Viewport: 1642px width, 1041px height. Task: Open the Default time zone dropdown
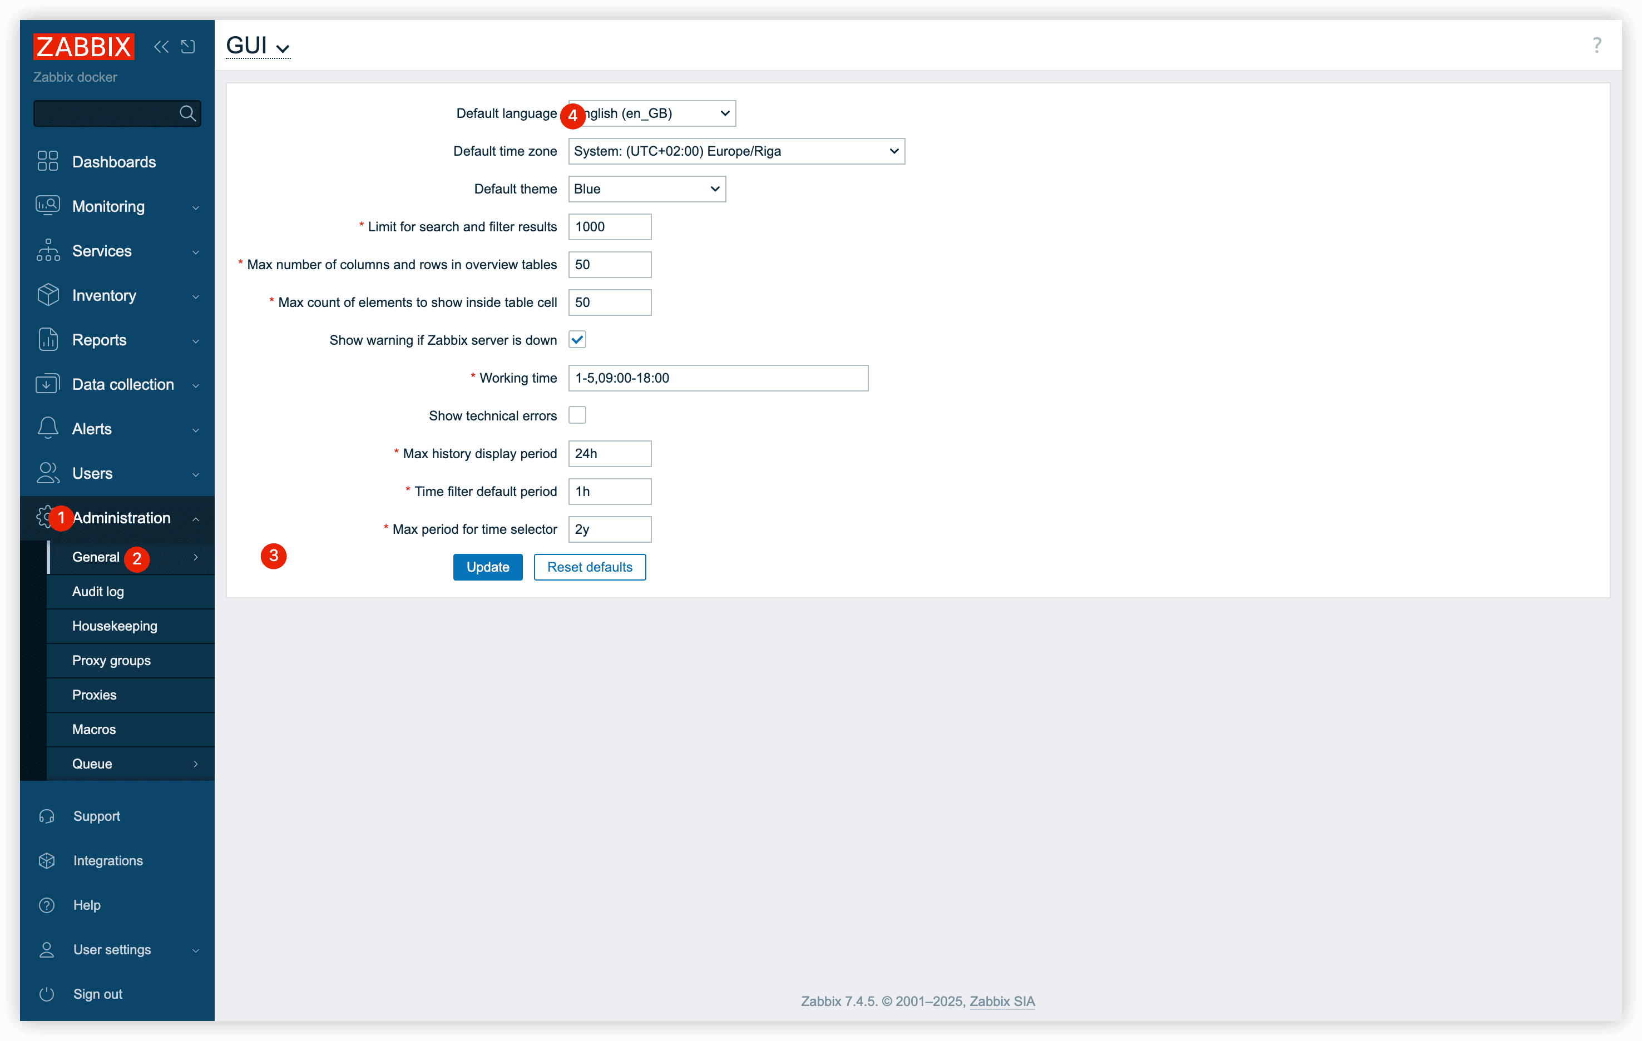click(736, 151)
